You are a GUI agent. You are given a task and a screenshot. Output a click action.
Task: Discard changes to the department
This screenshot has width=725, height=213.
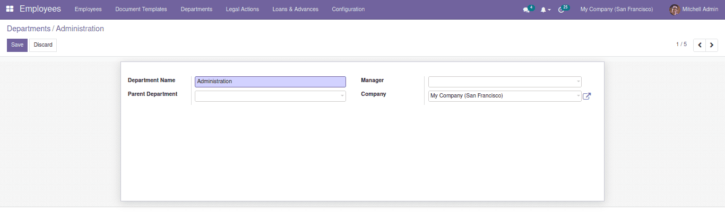43,45
